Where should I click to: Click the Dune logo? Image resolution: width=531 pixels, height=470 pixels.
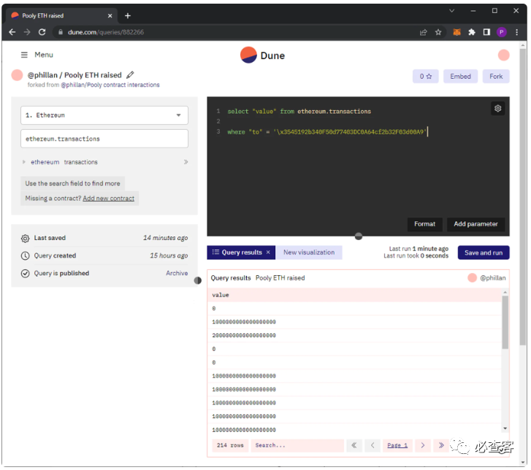262,55
